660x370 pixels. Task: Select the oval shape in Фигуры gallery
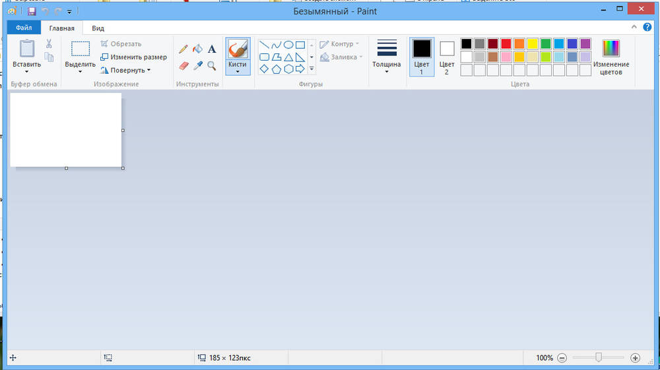pos(288,45)
